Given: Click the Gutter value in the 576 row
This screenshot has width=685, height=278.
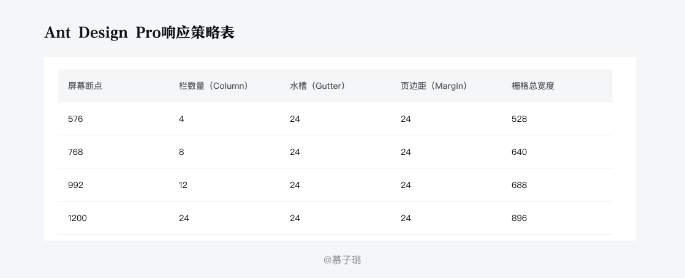Looking at the screenshot, I should tap(295, 119).
